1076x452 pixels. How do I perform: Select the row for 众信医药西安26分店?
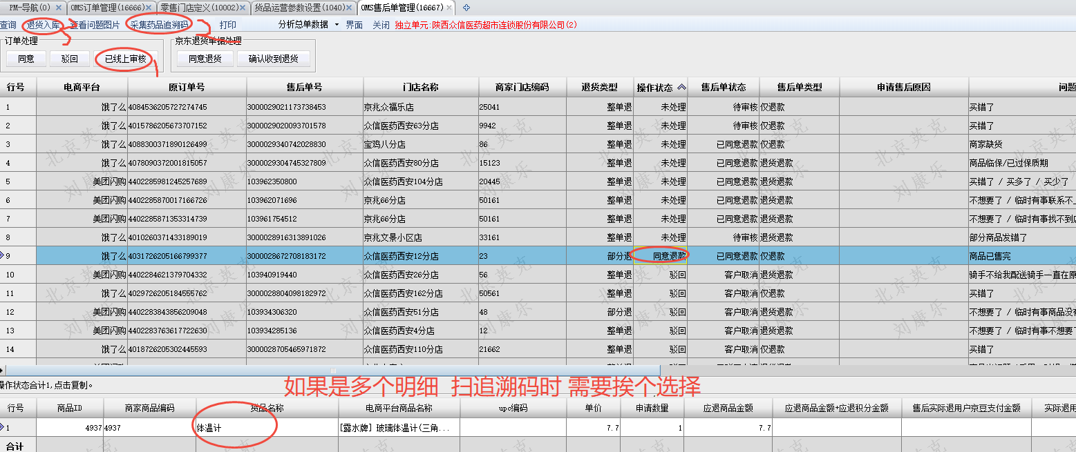click(538, 275)
